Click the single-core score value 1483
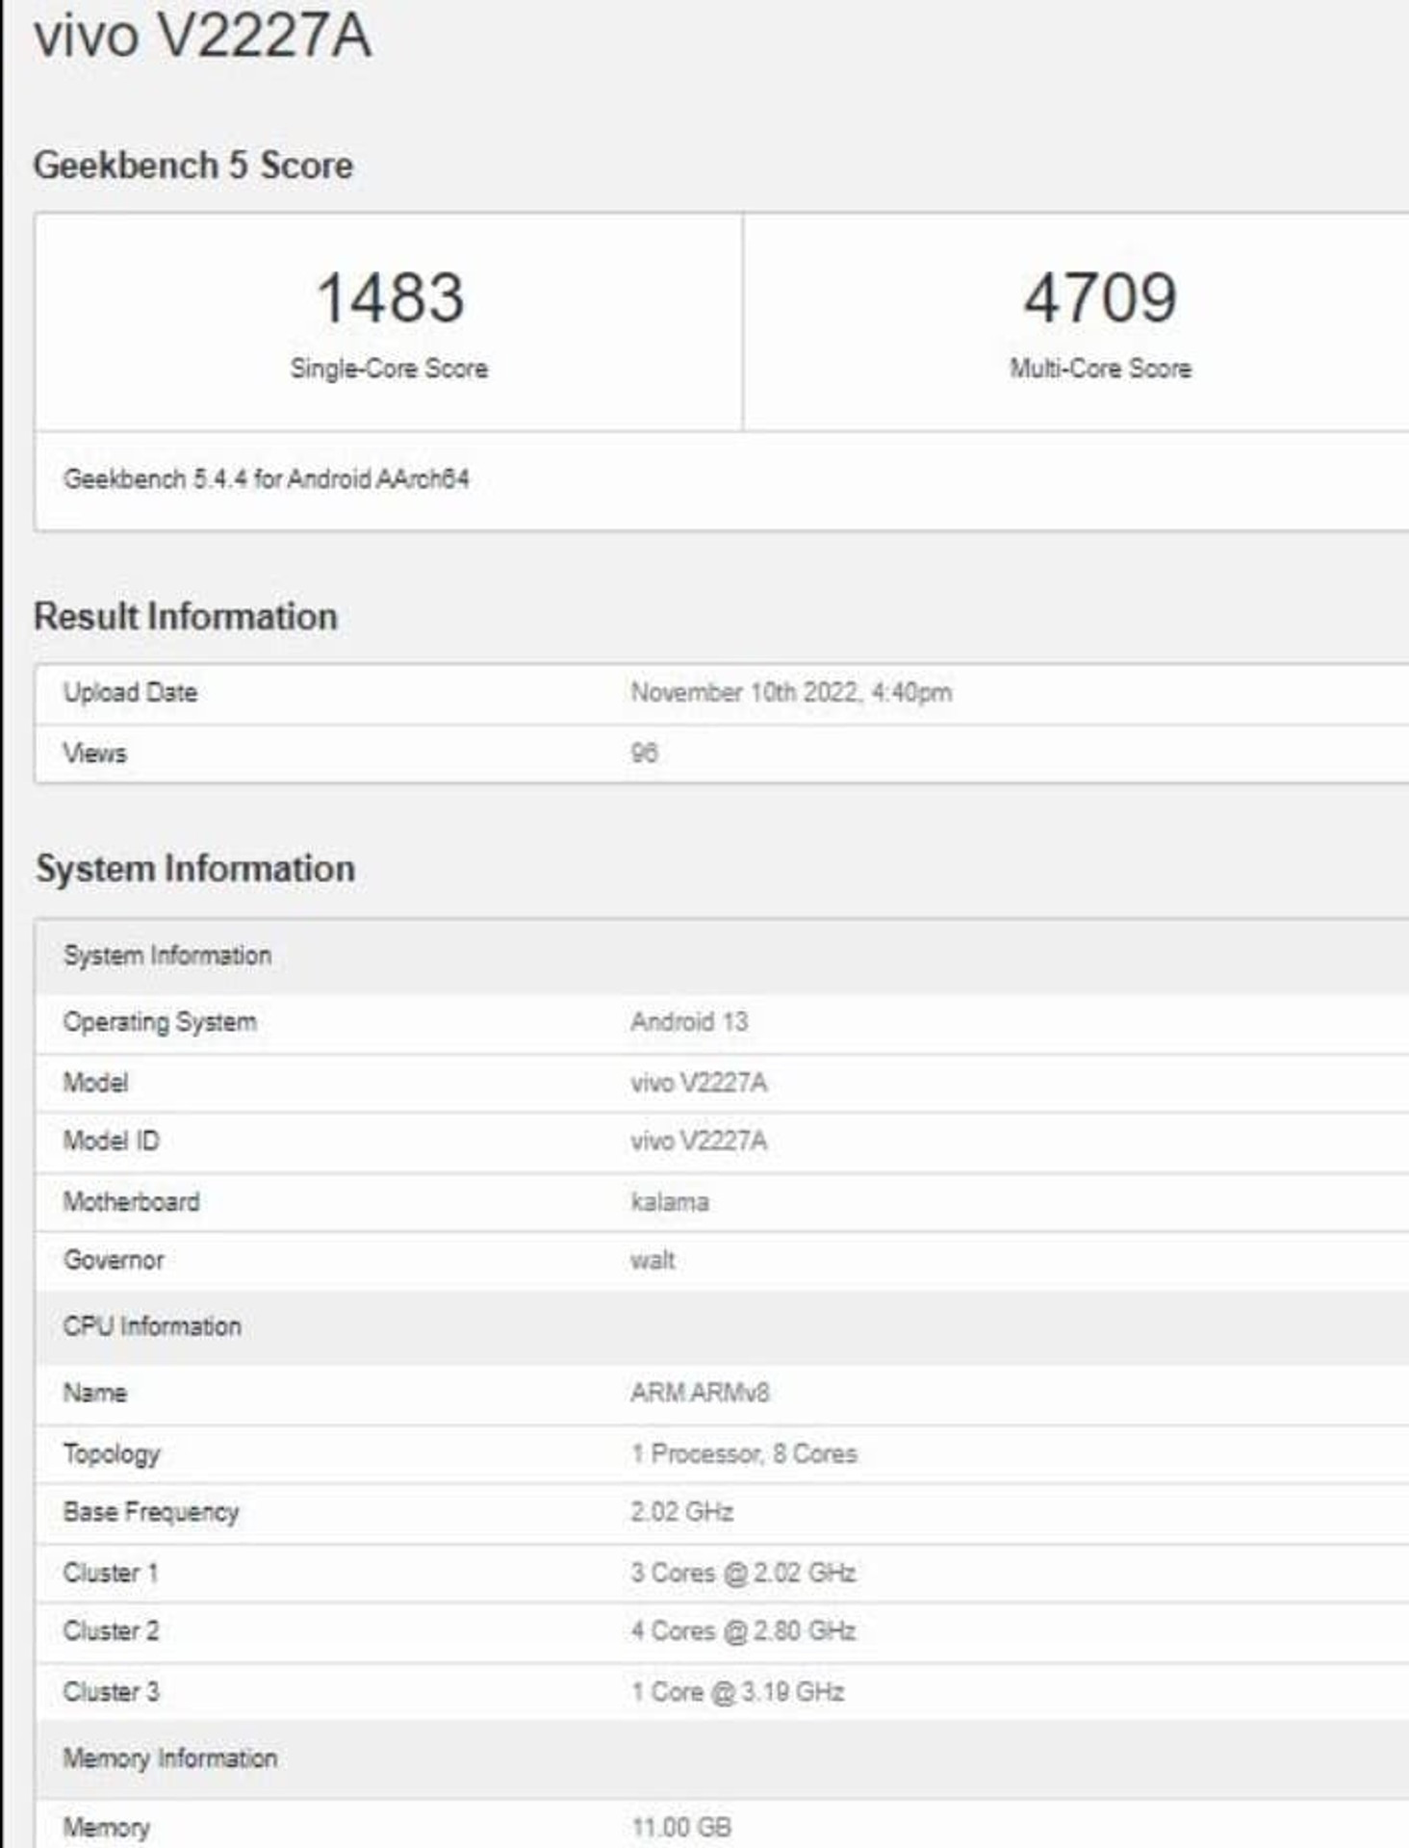 [390, 297]
